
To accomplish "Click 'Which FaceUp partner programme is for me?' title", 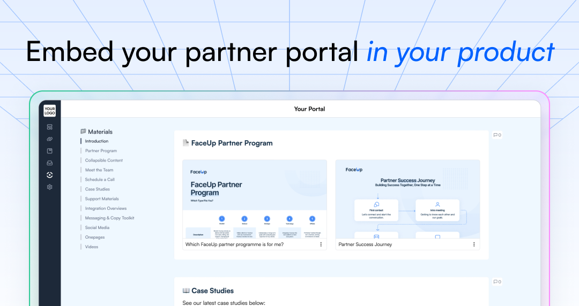I will (234, 244).
